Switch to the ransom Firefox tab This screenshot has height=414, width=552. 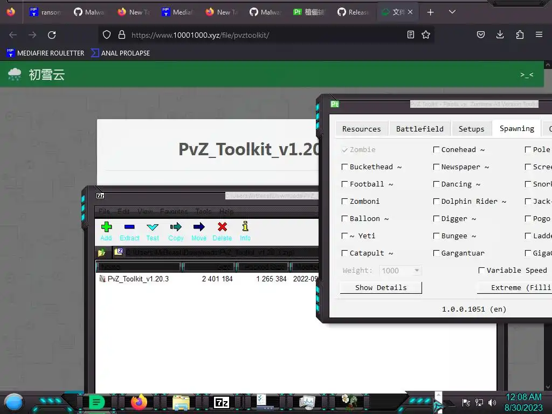coord(45,12)
